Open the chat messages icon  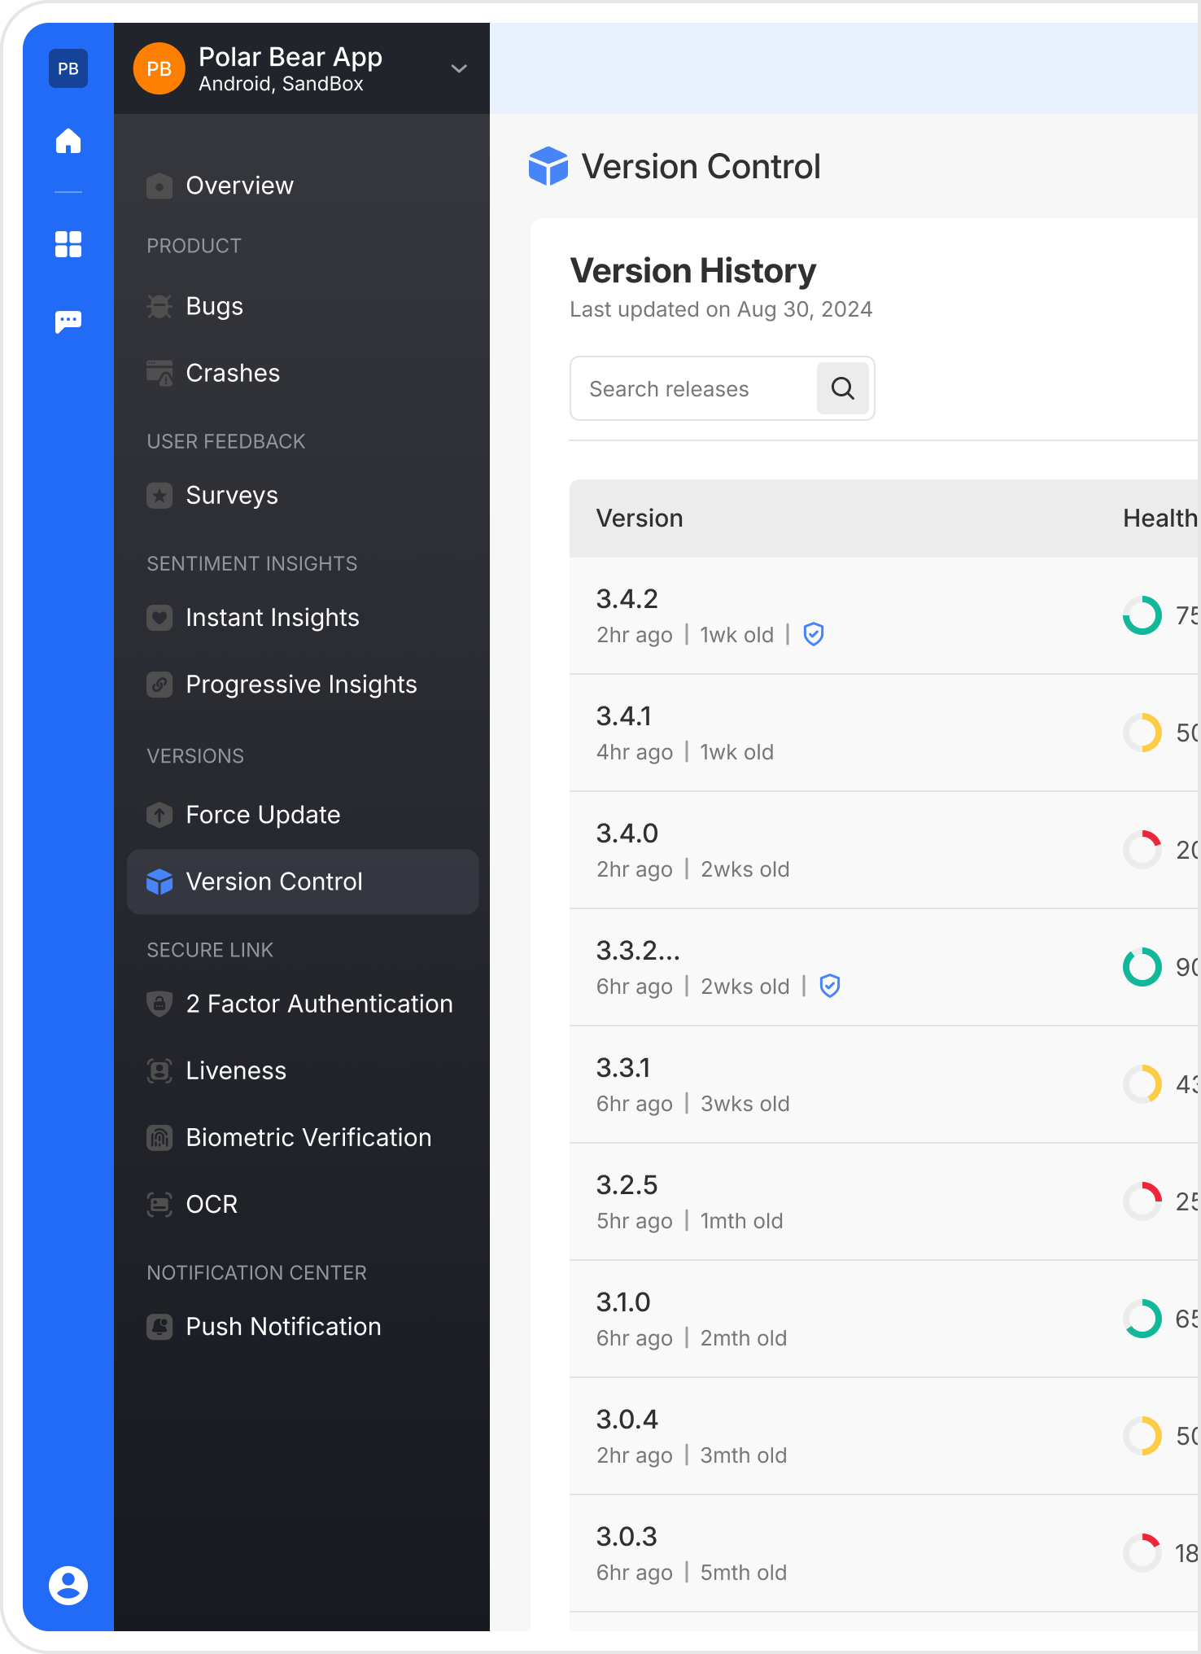point(68,322)
